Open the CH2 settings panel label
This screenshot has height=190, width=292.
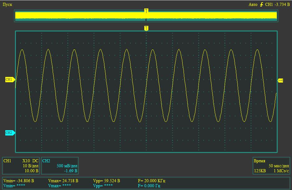coord(46,161)
